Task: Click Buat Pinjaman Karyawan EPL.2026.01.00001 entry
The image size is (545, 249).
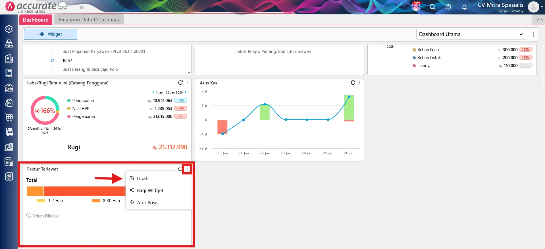Action: pyautogui.click(x=104, y=51)
